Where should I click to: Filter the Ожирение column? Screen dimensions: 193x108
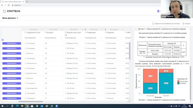point(86,32)
